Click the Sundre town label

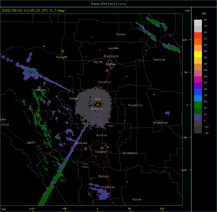coord(74,98)
